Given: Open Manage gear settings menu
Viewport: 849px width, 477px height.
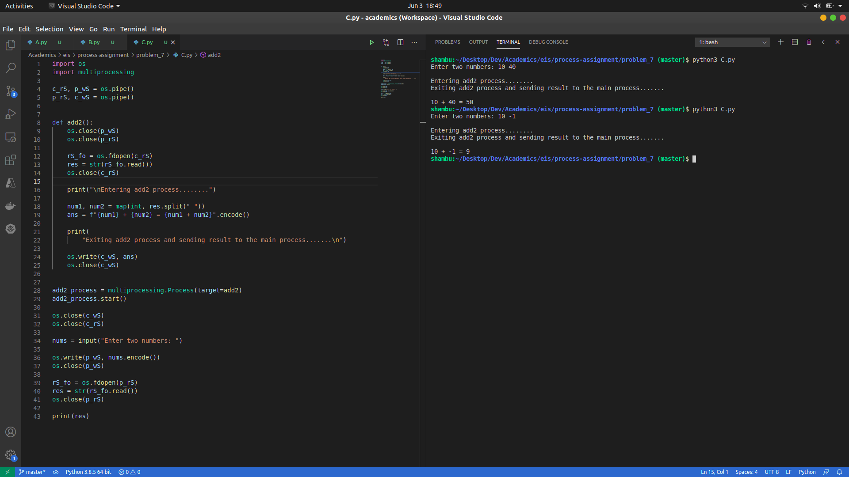Looking at the screenshot, I should pos(11,455).
